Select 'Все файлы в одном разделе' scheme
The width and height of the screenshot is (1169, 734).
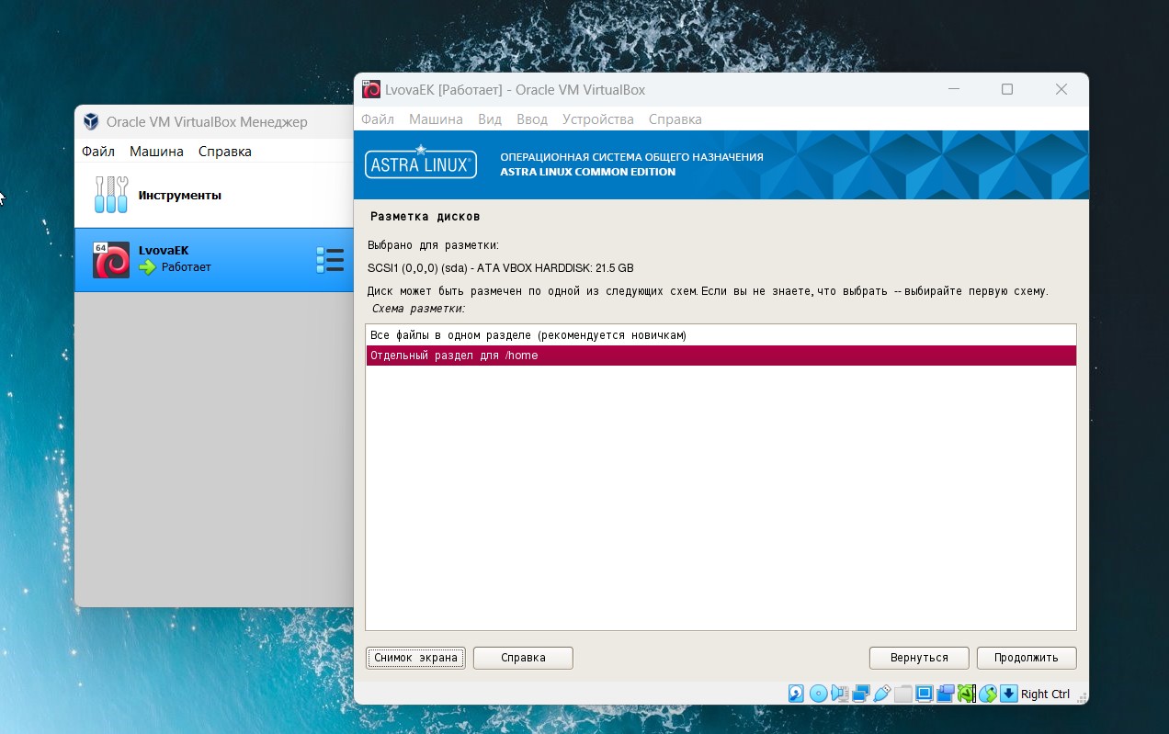(x=721, y=335)
